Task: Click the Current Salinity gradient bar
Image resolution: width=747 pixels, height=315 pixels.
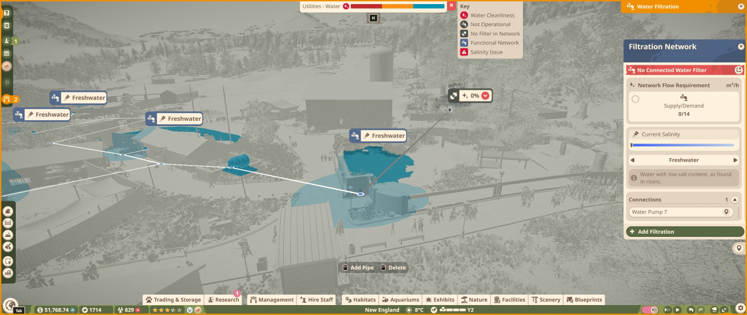Action: 682,145
